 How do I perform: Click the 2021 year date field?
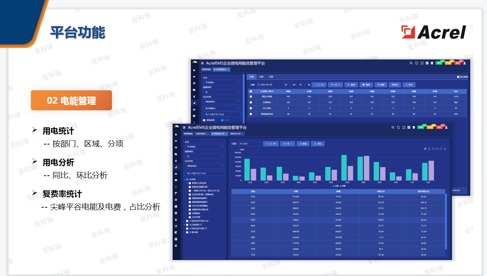coord(250,144)
